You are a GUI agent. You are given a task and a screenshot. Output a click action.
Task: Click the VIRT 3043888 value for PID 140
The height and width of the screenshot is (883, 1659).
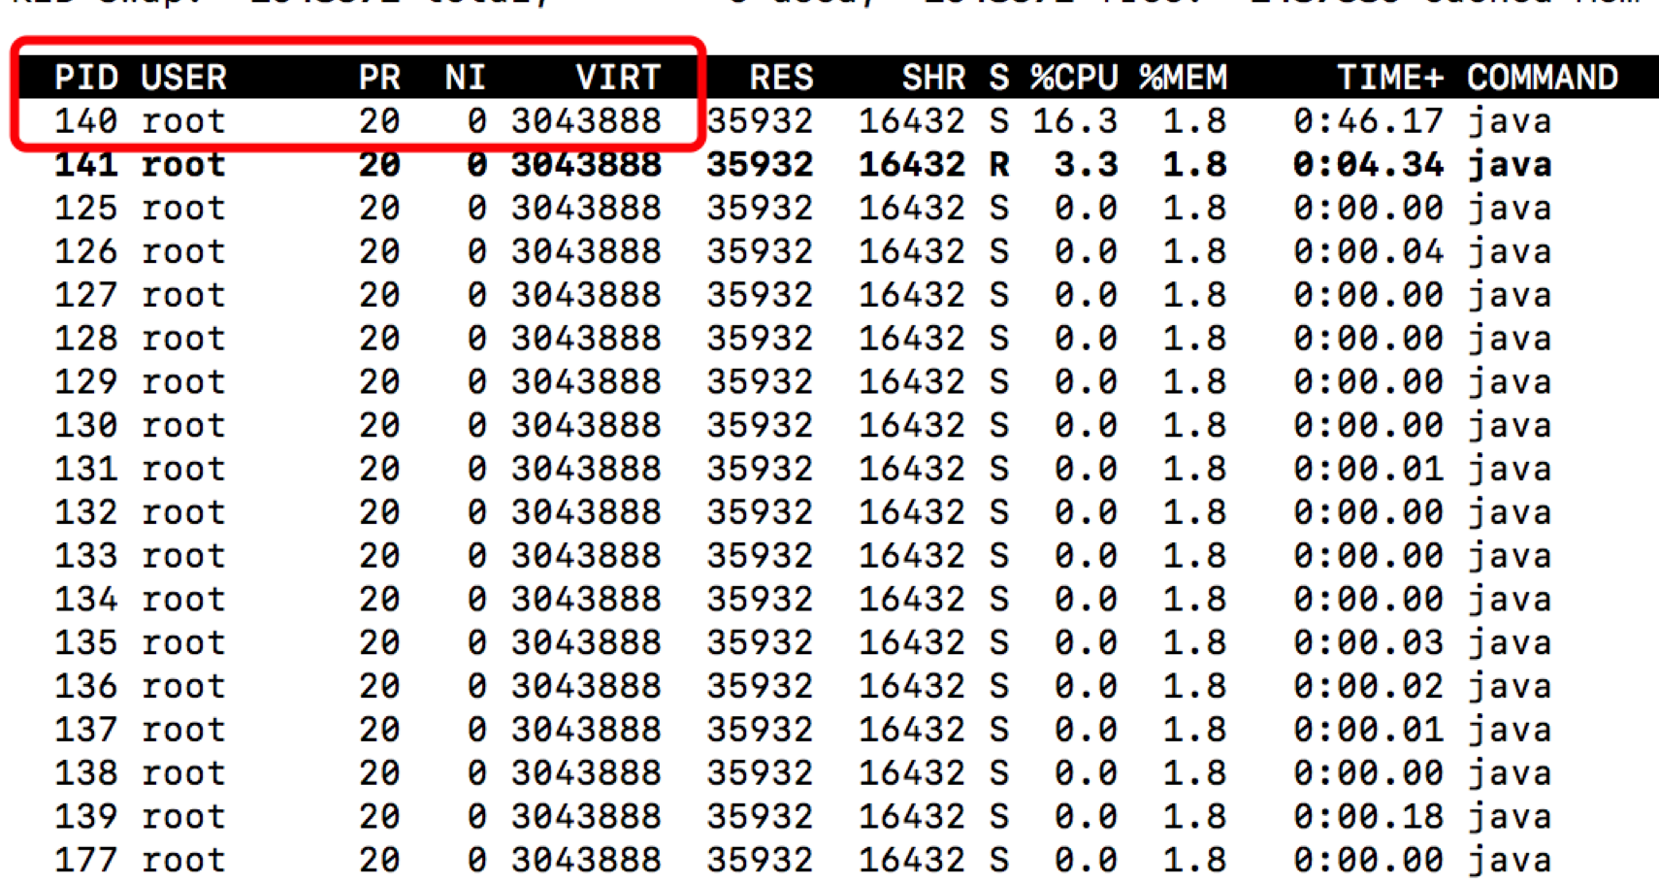tap(586, 121)
